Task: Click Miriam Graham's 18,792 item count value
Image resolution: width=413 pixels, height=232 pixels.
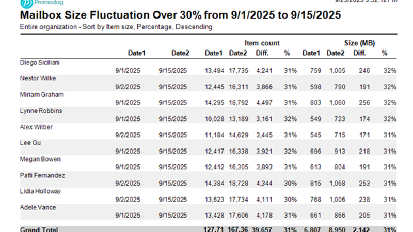Action: click(x=239, y=103)
